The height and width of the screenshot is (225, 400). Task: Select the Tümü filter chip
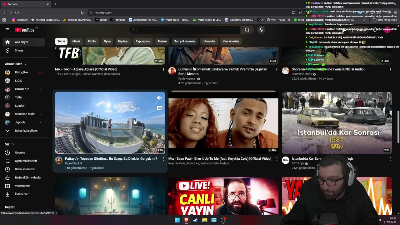click(x=61, y=41)
